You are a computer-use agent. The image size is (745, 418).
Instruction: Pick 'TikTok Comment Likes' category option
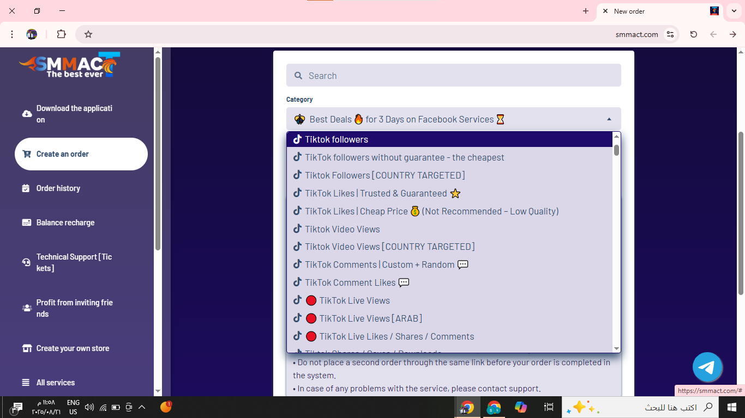pyautogui.click(x=350, y=282)
